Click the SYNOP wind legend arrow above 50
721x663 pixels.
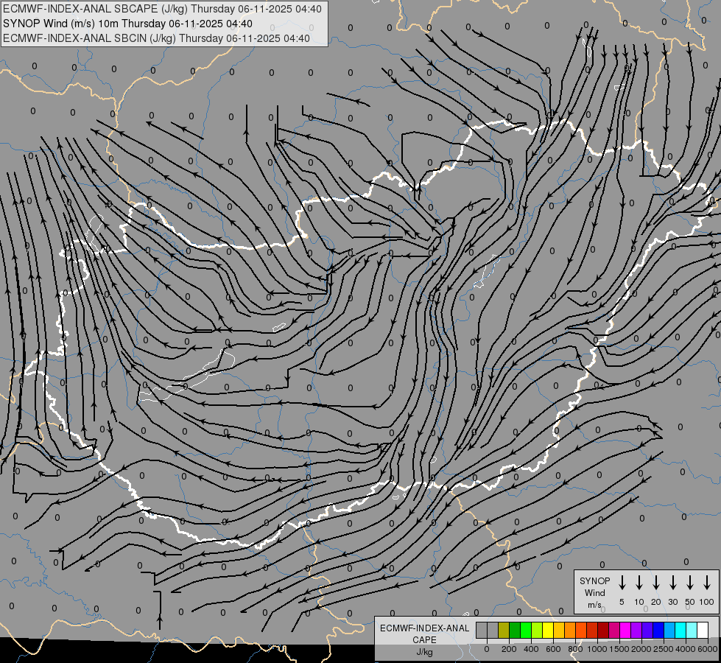[690, 582]
